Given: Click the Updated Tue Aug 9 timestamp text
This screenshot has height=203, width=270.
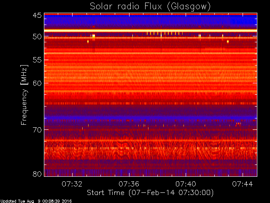Looking at the screenshot, I should tap(36, 201).
